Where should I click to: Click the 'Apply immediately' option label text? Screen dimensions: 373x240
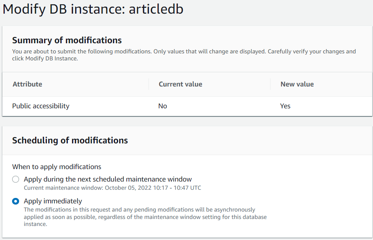point(53,201)
